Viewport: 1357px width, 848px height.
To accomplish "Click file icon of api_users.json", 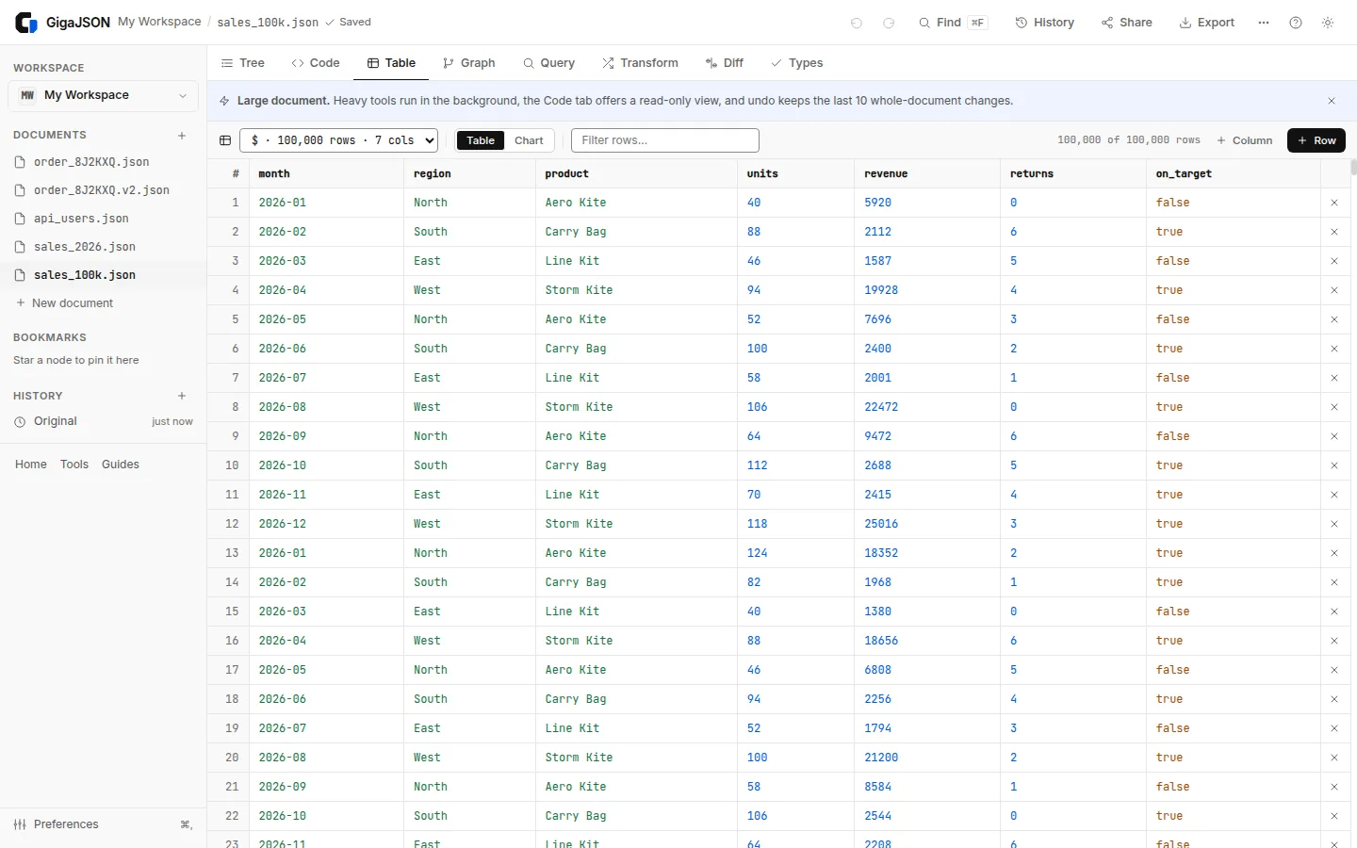I will click(20, 219).
